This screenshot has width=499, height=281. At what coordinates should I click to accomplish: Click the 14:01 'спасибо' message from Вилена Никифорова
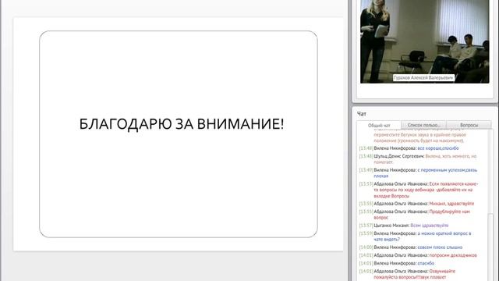click(397, 263)
